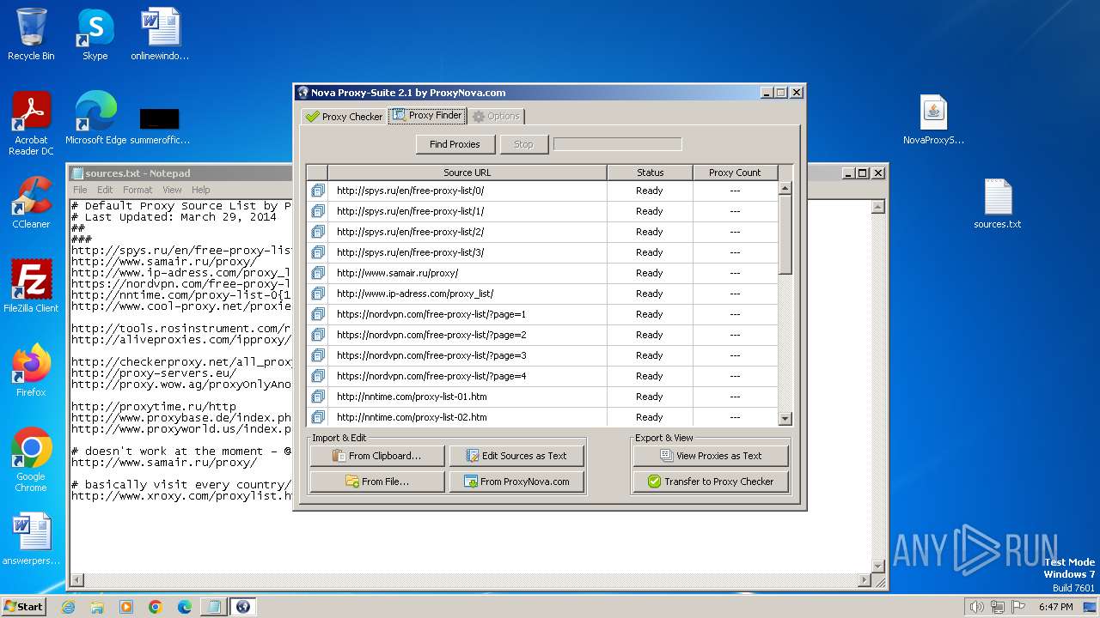Click the source icon beside spys.ru free-proxy-list/2/
The image size is (1100, 618).
pos(318,232)
